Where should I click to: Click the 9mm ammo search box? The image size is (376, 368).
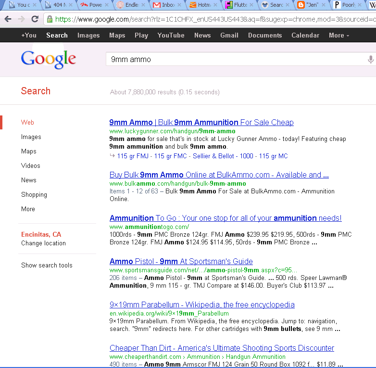coord(236,59)
